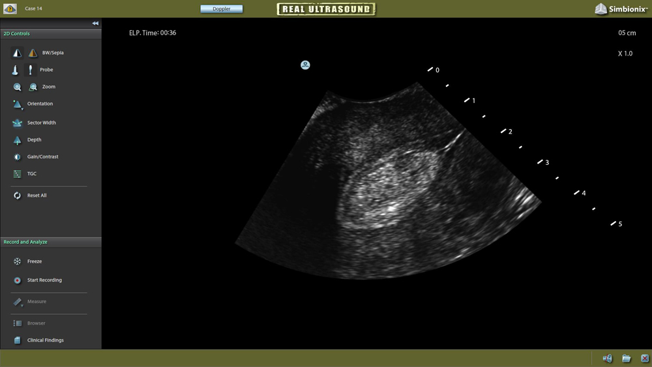Click the Simbionix logo
This screenshot has width=652, height=367.
point(621,8)
